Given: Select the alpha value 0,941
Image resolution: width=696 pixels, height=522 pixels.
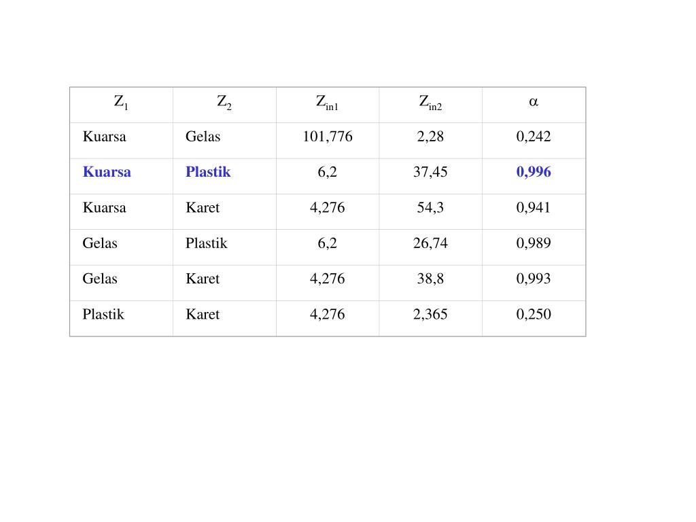Looking at the screenshot, I should [x=534, y=207].
